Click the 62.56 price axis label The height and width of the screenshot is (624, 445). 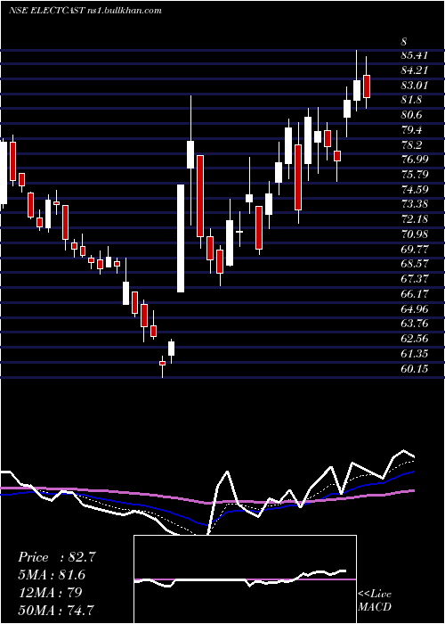tap(415, 338)
